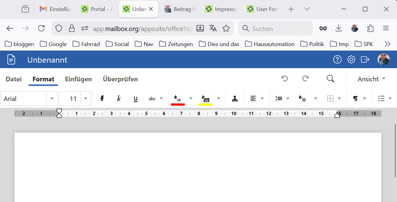The image size is (397, 202).
Task: Open the Ansicht view dropdown
Action: coord(371,79)
